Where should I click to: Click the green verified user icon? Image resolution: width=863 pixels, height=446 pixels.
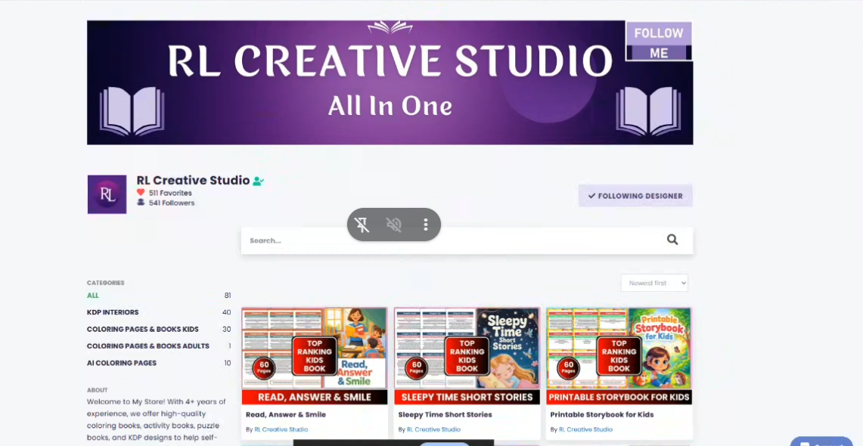click(x=258, y=181)
